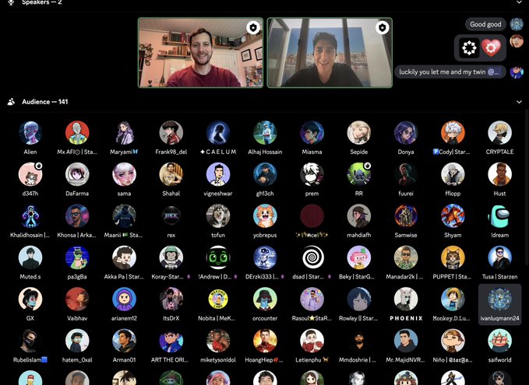Select Alhaj Hossain's avatar
The width and height of the screenshot is (529, 385).
pyautogui.click(x=265, y=133)
